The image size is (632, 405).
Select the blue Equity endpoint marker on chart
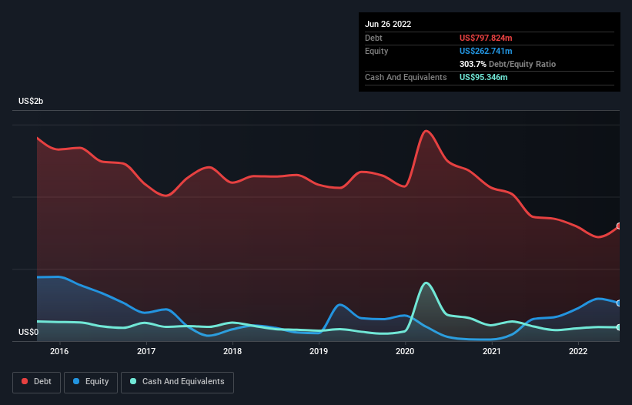point(619,303)
